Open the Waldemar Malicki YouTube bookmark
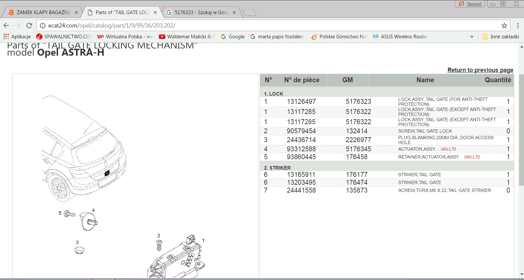This screenshot has height=280, width=524. [x=187, y=37]
